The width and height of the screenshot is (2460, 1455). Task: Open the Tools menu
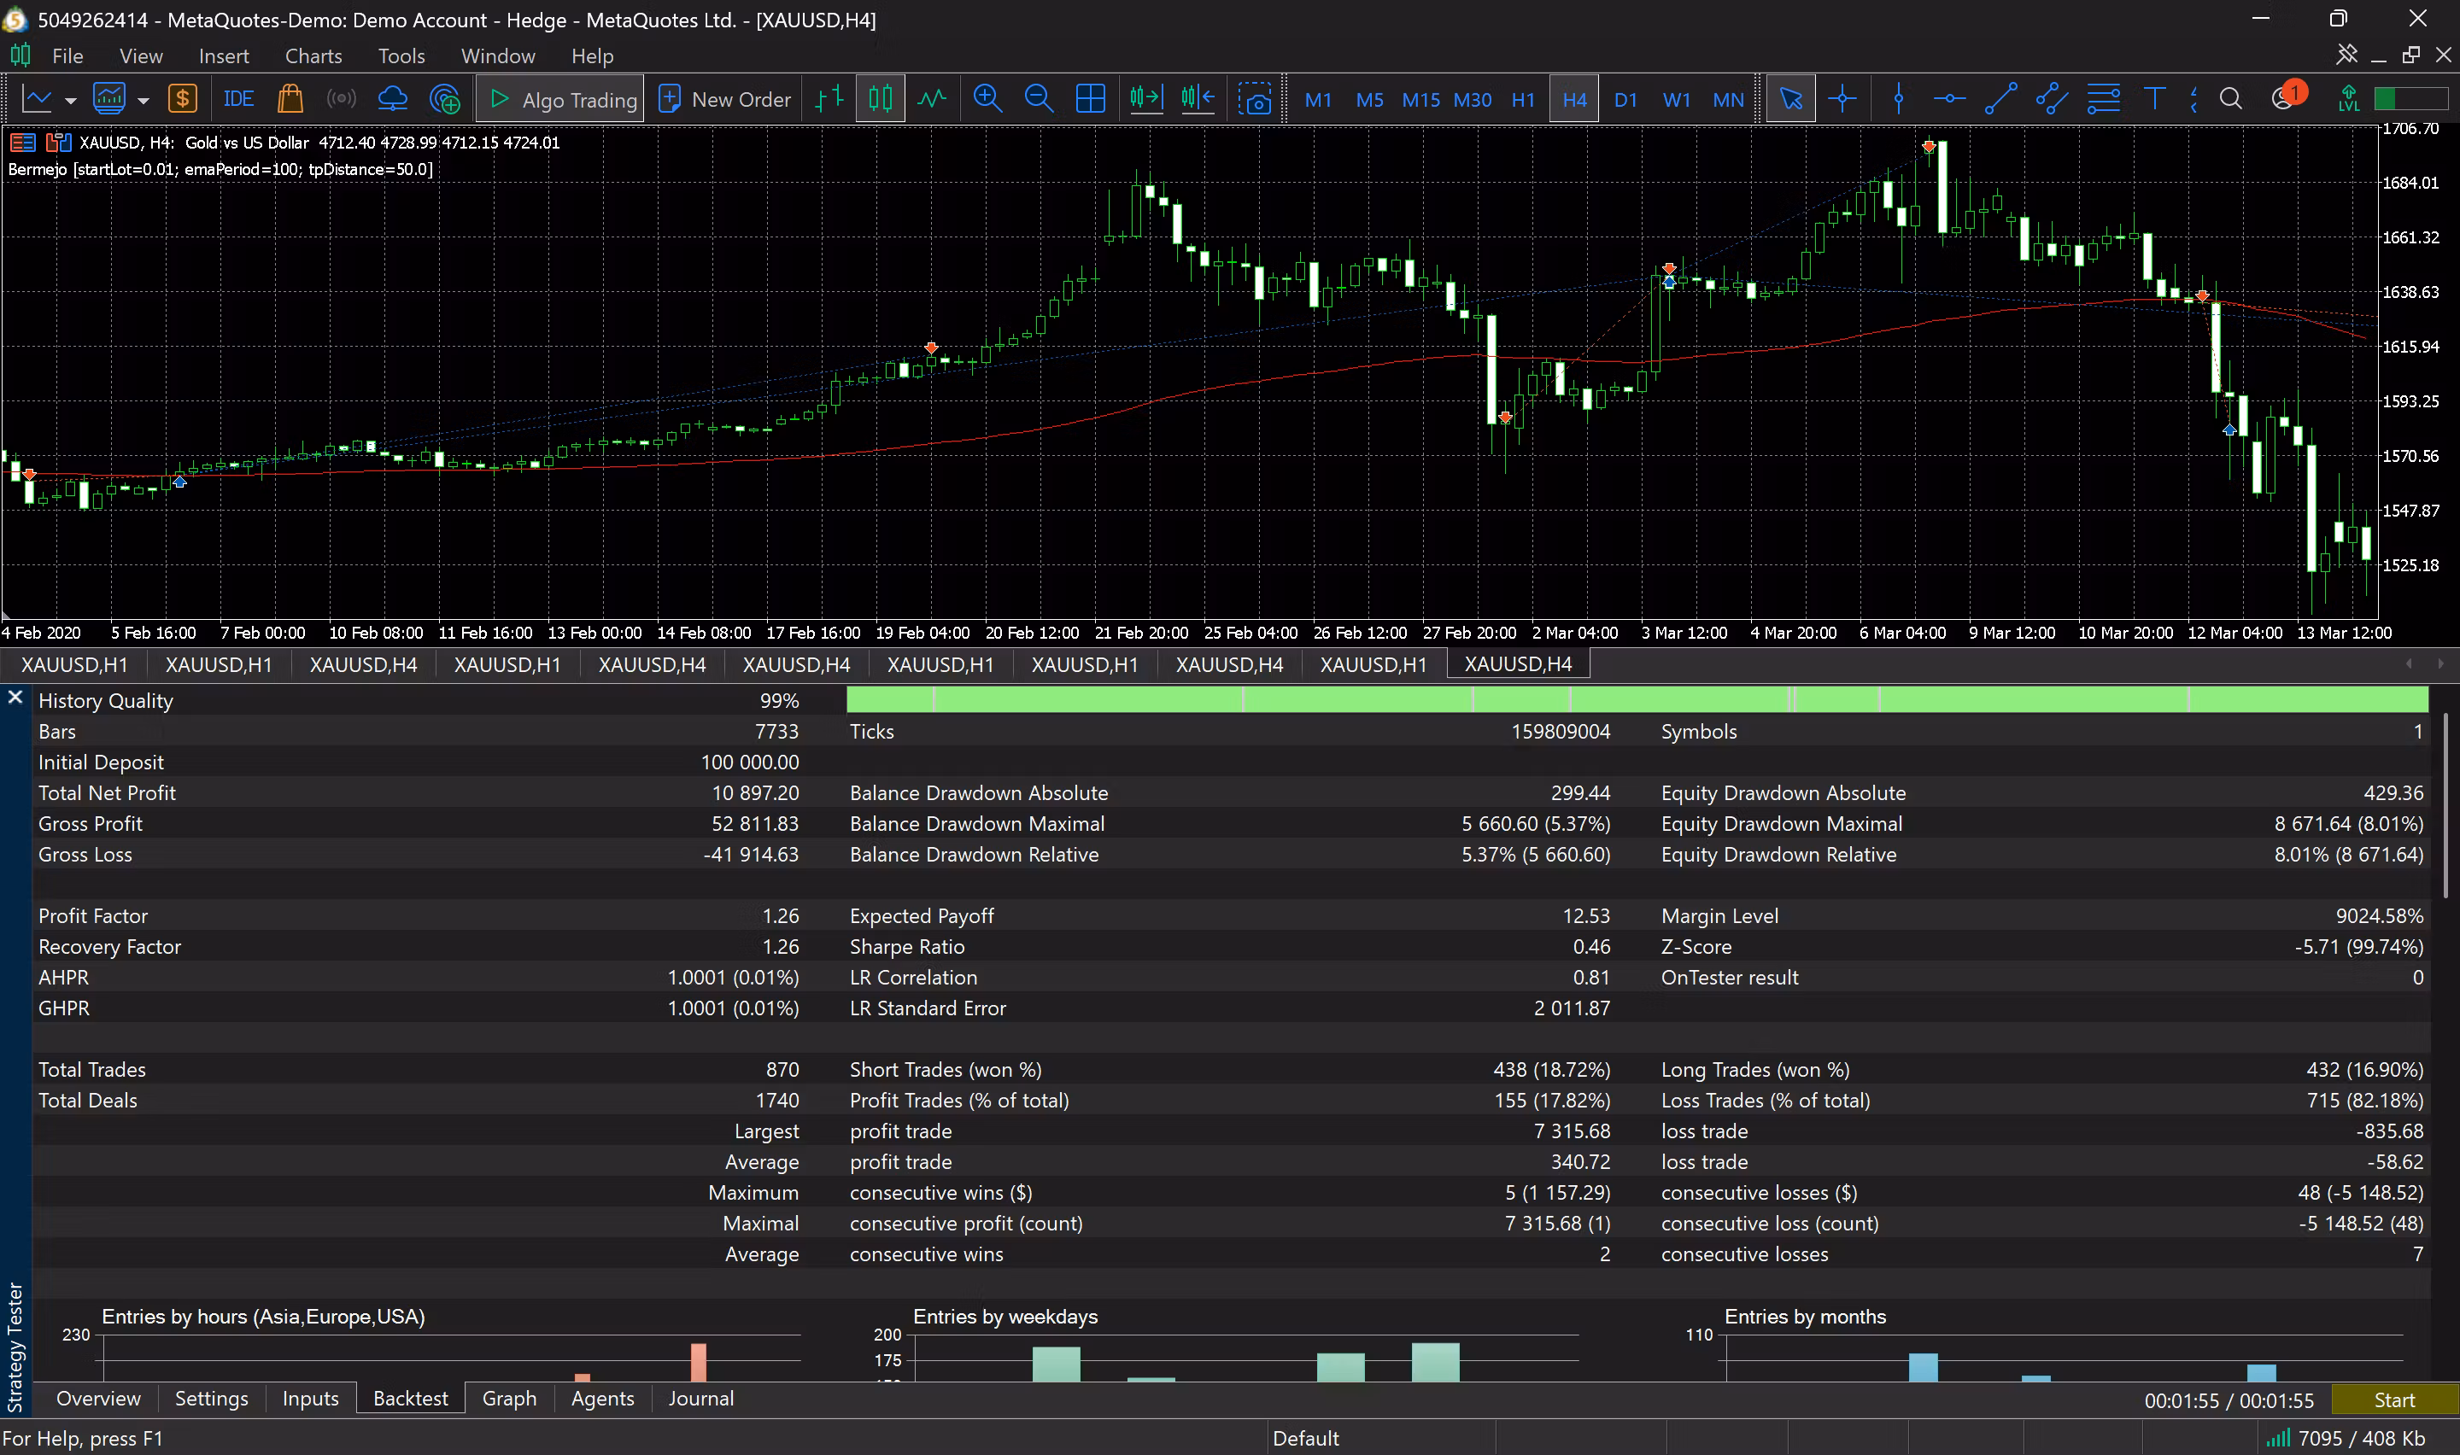pos(401,56)
